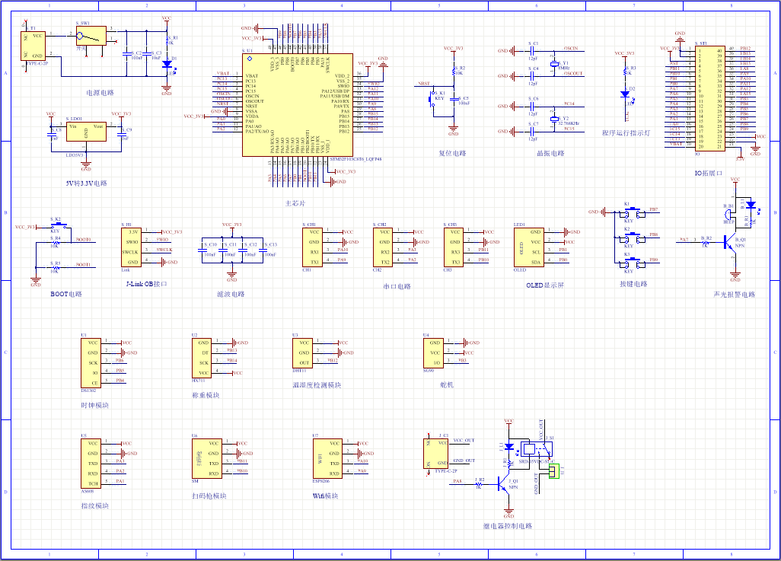Viewport: 781px width, 561px height.
Task: Select the J_Q1 NPN transistor
Action: pos(502,483)
